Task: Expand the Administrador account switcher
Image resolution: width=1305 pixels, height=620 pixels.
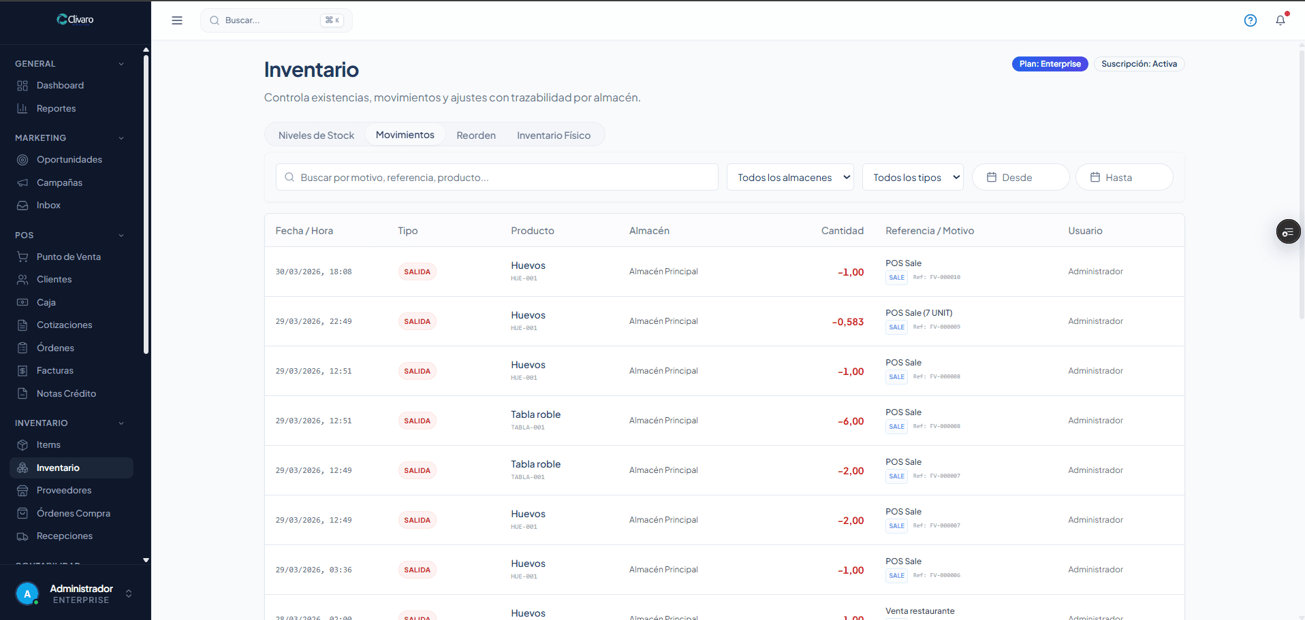Action: coord(129,593)
